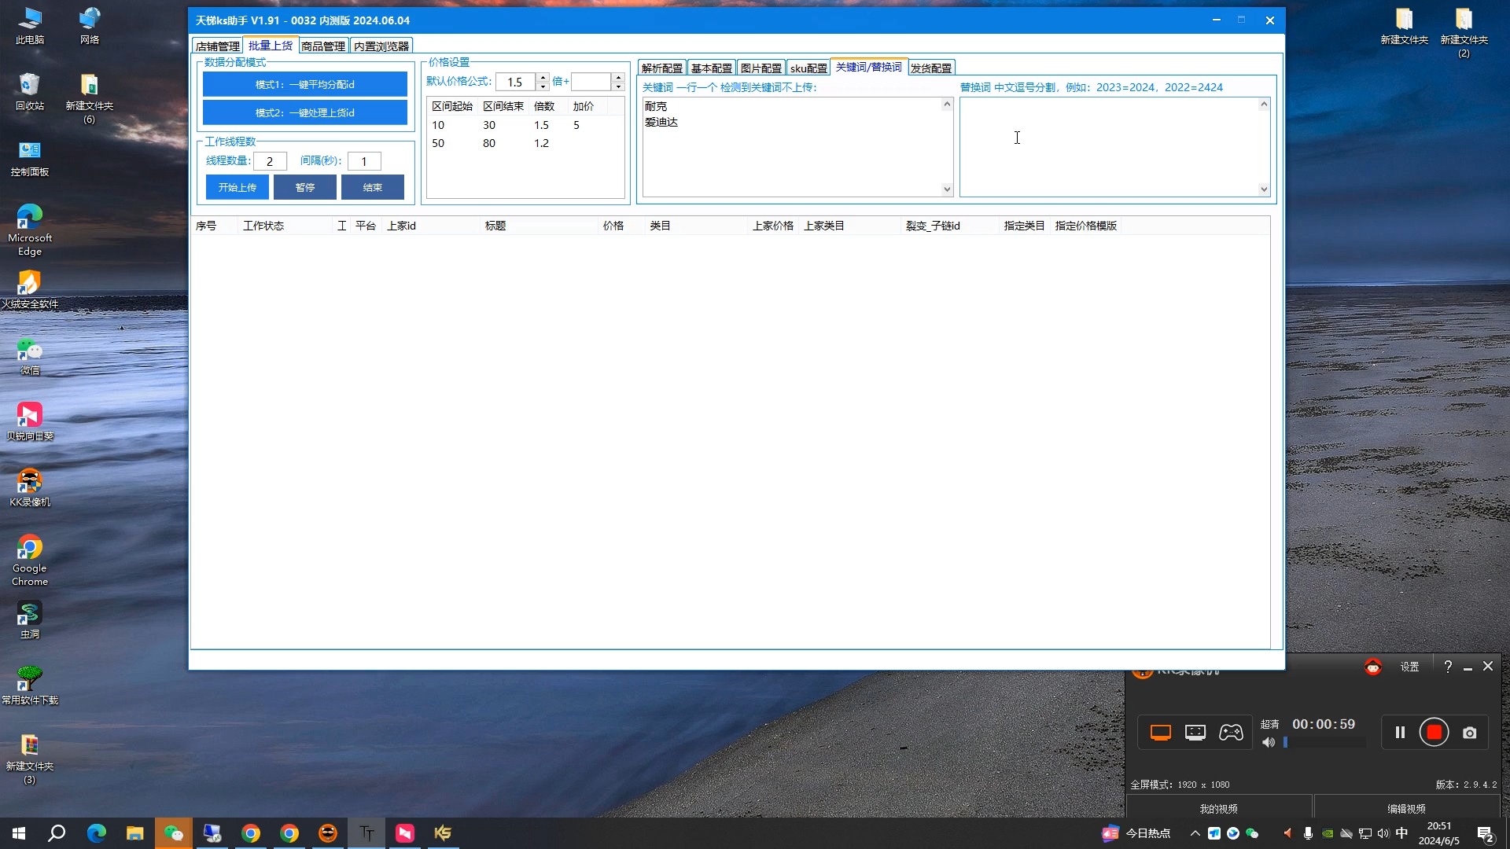Click the 线程数量 input field
The image size is (1510, 849).
271,160
